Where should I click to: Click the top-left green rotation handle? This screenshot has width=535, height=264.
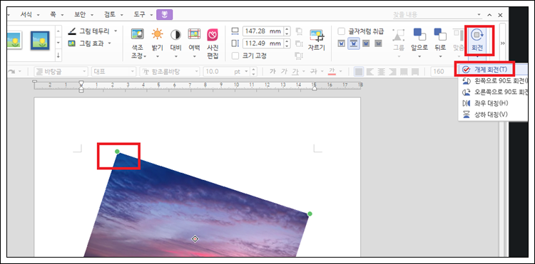tap(117, 152)
